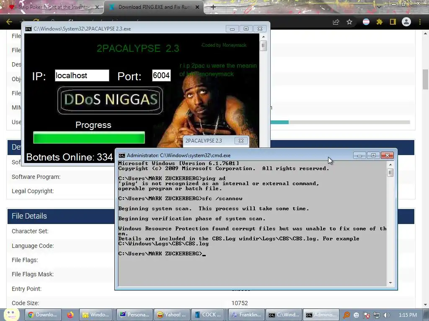
Task: Click the scroll down arrow in cmd.exe window
Action: (390, 283)
